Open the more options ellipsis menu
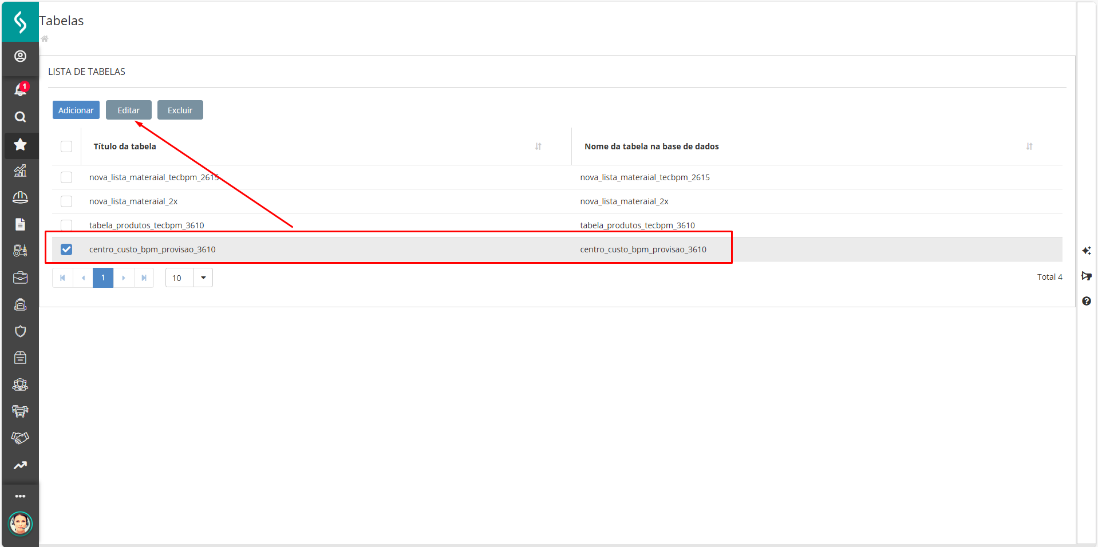Image resolution: width=1098 pixels, height=547 pixels. point(20,496)
